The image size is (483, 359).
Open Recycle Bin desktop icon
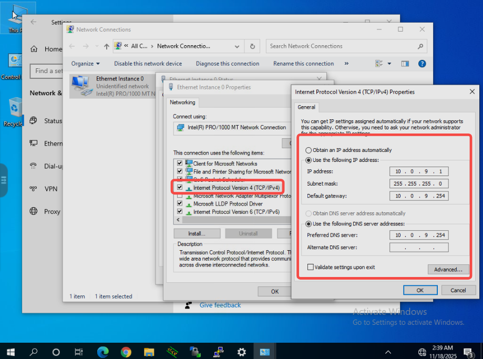coord(14,112)
